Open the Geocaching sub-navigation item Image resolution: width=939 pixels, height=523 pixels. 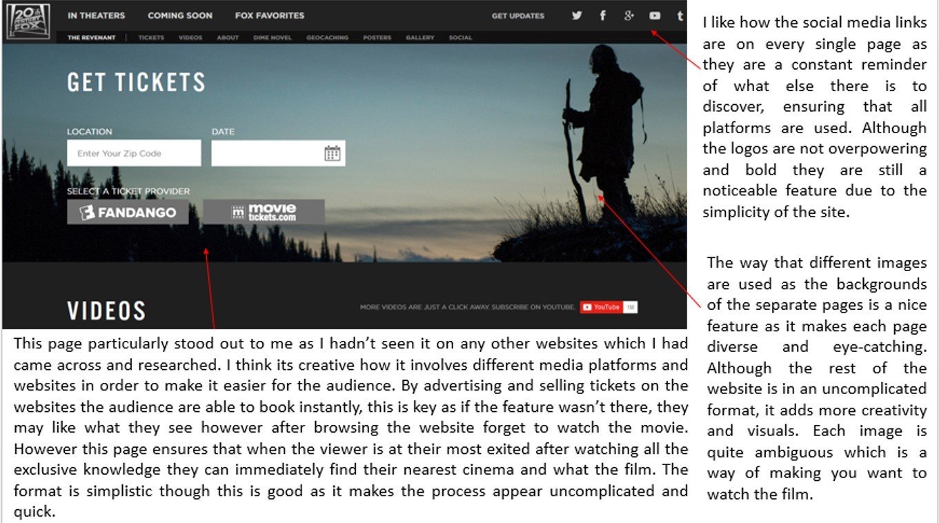pyautogui.click(x=328, y=38)
